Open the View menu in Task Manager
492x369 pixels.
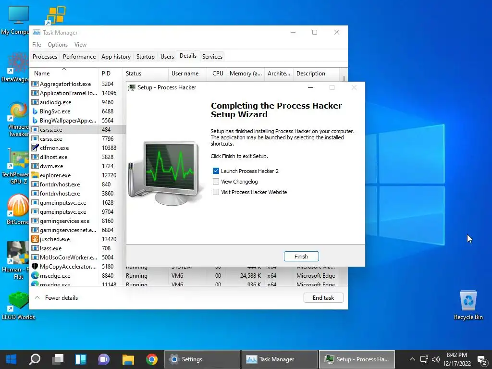80,45
